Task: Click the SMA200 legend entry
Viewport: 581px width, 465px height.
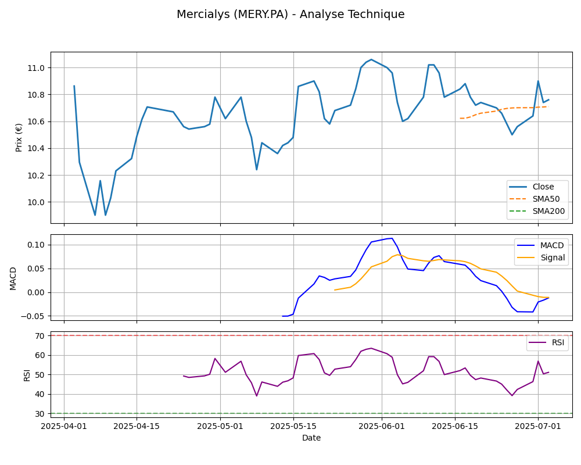Action: (537, 211)
